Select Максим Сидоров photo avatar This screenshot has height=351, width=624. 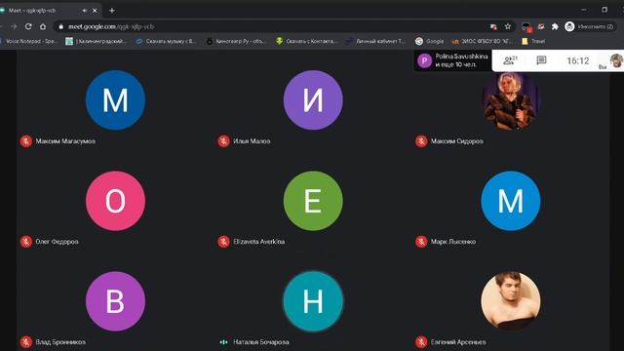coord(511,100)
